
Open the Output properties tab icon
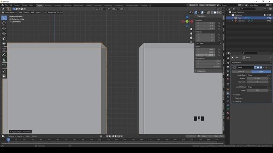(228, 67)
